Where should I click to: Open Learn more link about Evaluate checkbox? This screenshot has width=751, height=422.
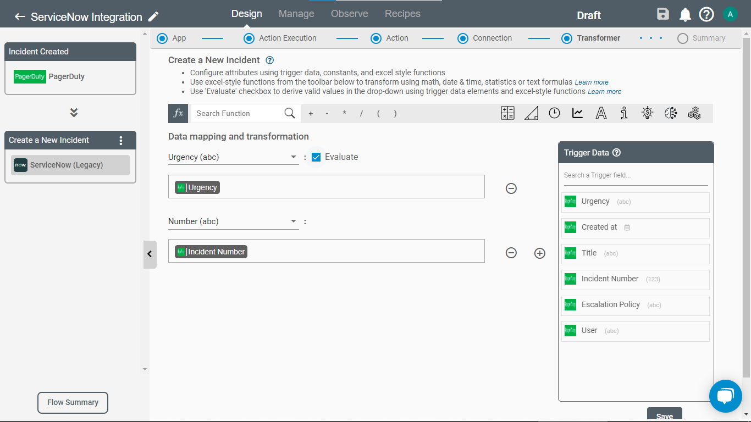[605, 92]
